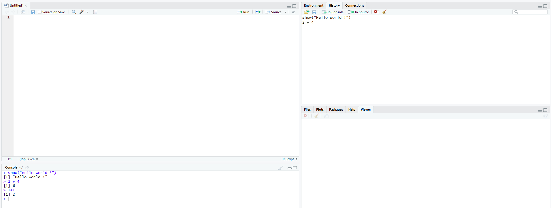Screen dimensions: 551x208
Task: Click the history search input field
Action: (532, 12)
